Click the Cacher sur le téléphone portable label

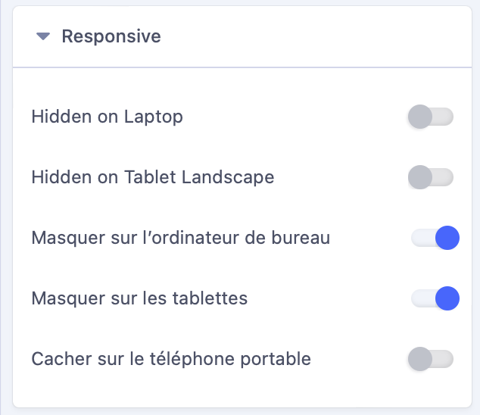coord(171,359)
